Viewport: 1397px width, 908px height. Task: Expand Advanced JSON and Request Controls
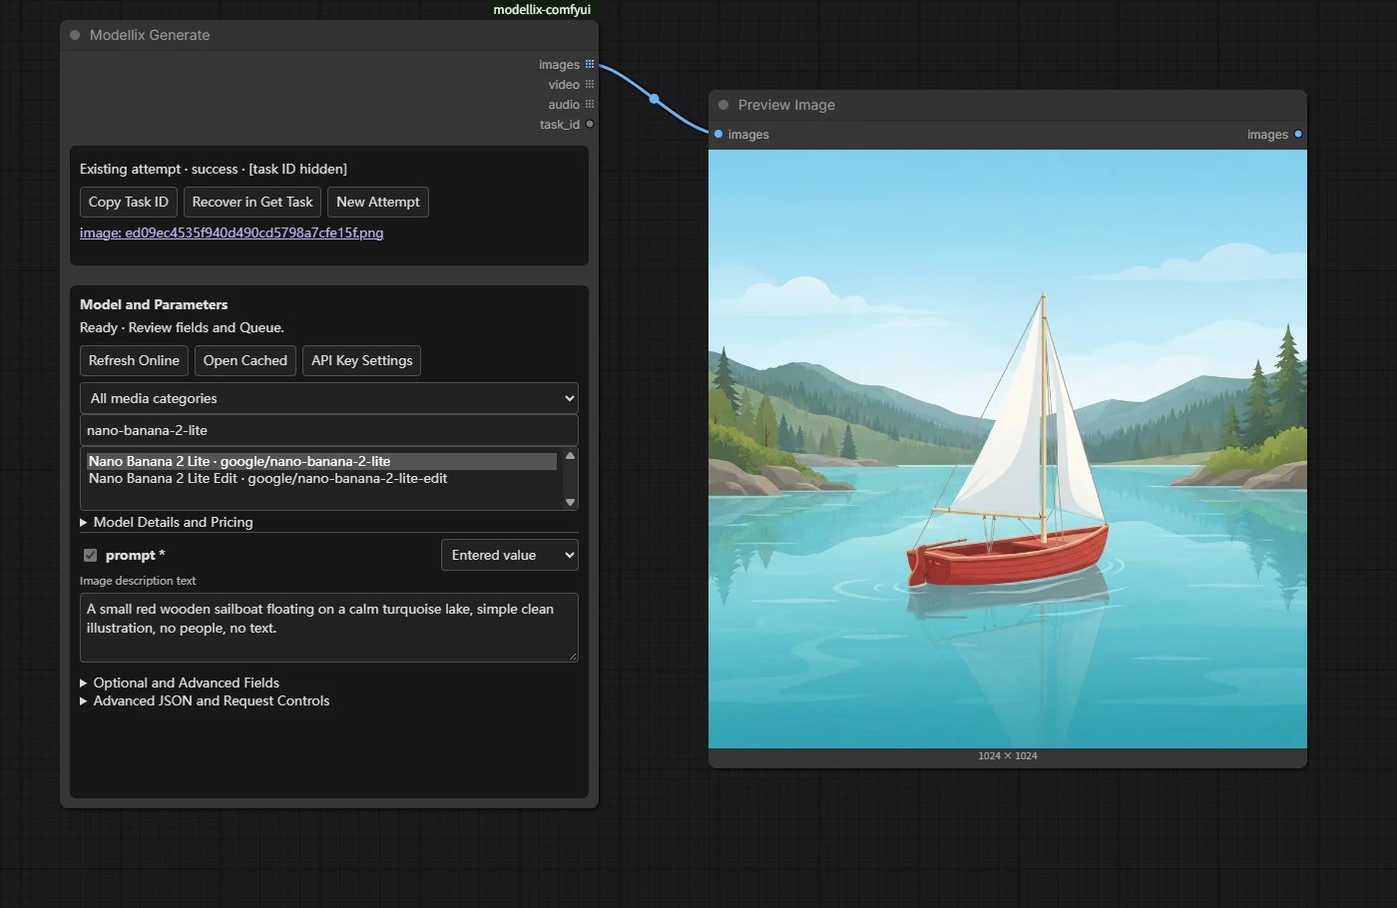click(205, 700)
